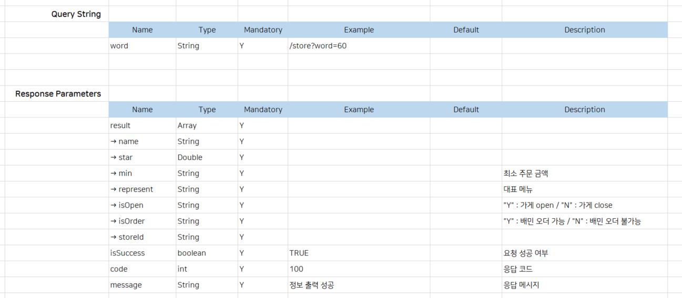Screen dimensions: 682x298
Task: Select the '→ name' parameter cell
Action: [125, 142]
